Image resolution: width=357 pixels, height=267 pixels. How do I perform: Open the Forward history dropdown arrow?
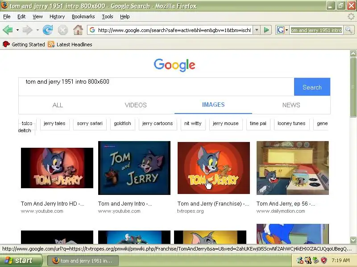click(37, 30)
